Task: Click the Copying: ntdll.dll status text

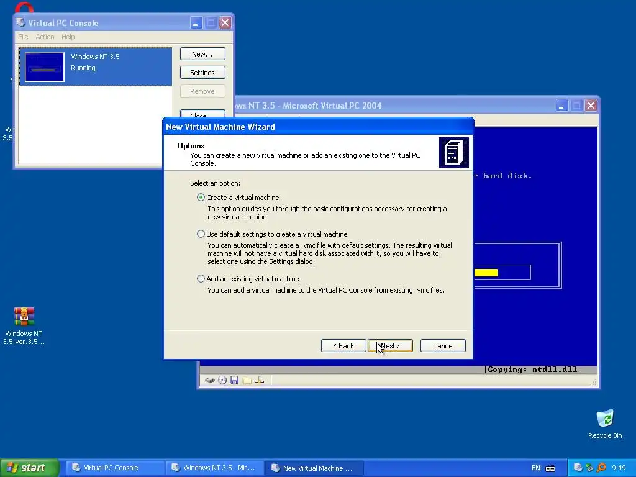Action: (532, 370)
